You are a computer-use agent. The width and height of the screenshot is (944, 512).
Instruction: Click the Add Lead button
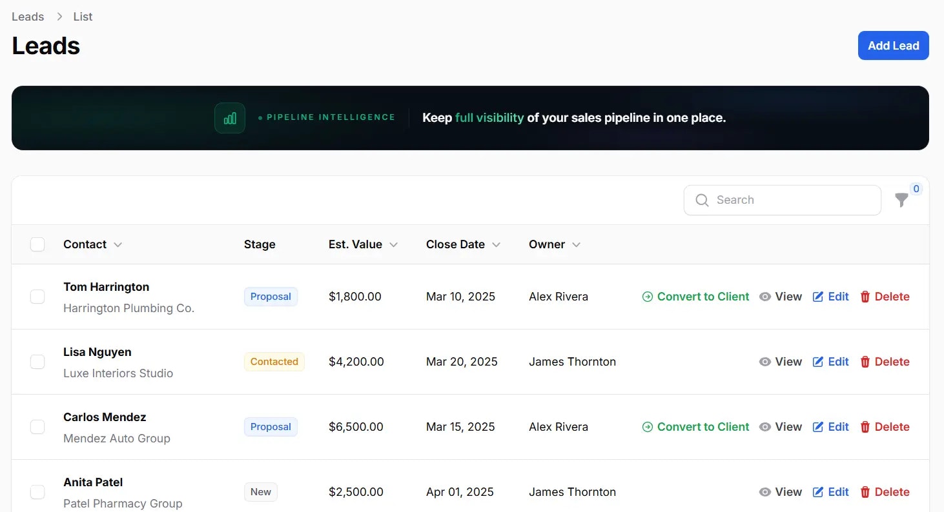point(893,45)
